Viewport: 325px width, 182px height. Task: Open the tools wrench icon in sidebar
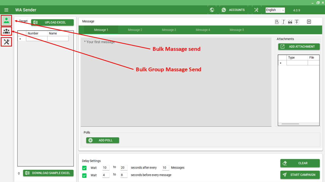point(6,42)
